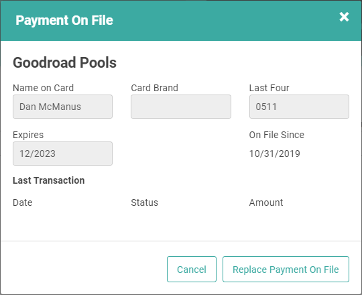Screen dimensions: 362x295
Task: Click the Date column label
Action: 23,202
